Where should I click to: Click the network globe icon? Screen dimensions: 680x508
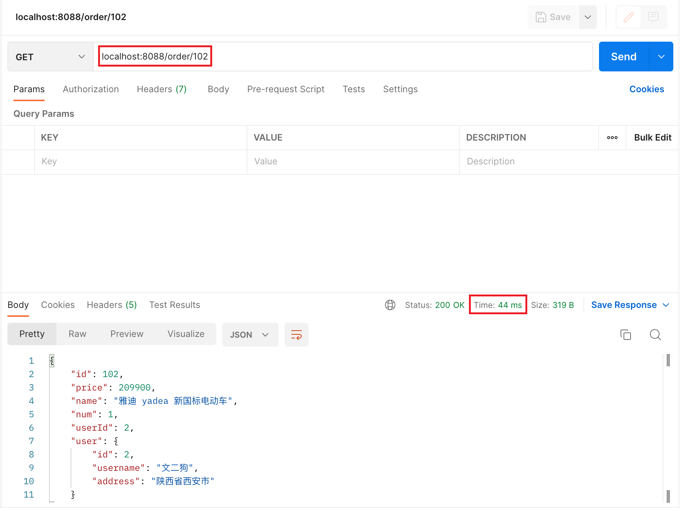click(390, 305)
